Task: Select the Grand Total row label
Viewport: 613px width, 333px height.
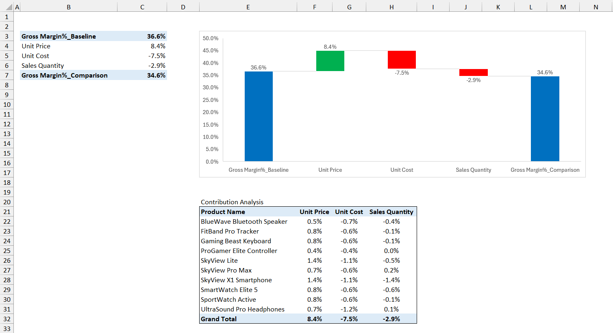Action: [x=218, y=319]
